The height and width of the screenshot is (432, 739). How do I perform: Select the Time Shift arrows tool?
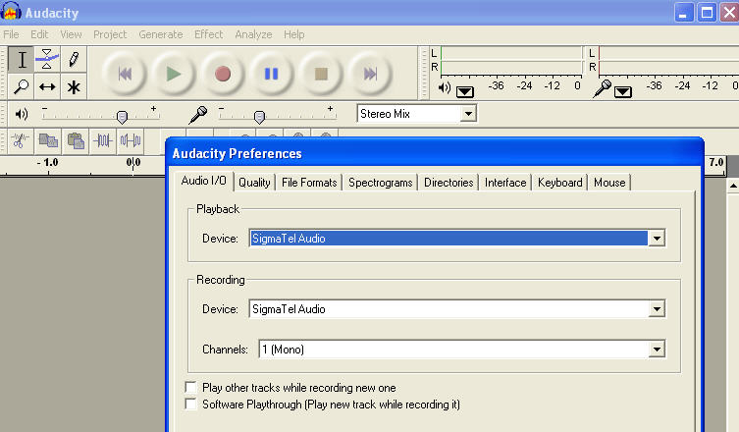(x=47, y=86)
